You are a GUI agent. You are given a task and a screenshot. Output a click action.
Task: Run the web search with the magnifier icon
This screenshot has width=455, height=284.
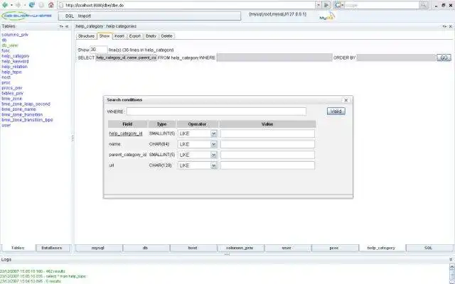[x=424, y=5]
